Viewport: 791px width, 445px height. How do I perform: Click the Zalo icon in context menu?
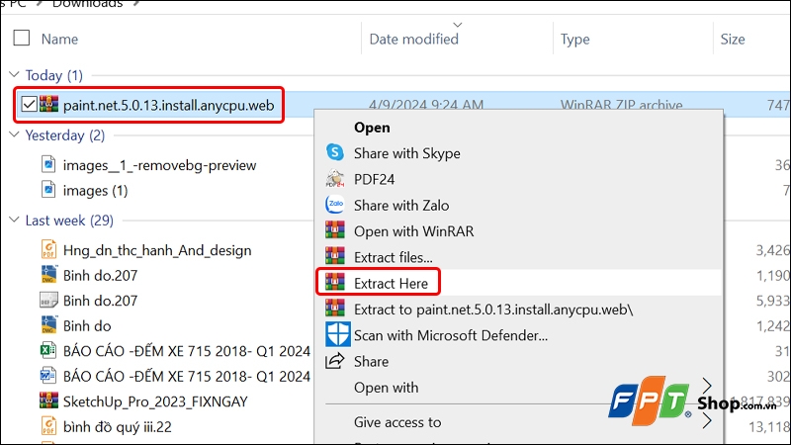click(335, 205)
